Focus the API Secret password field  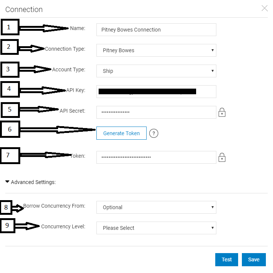coord(156,112)
